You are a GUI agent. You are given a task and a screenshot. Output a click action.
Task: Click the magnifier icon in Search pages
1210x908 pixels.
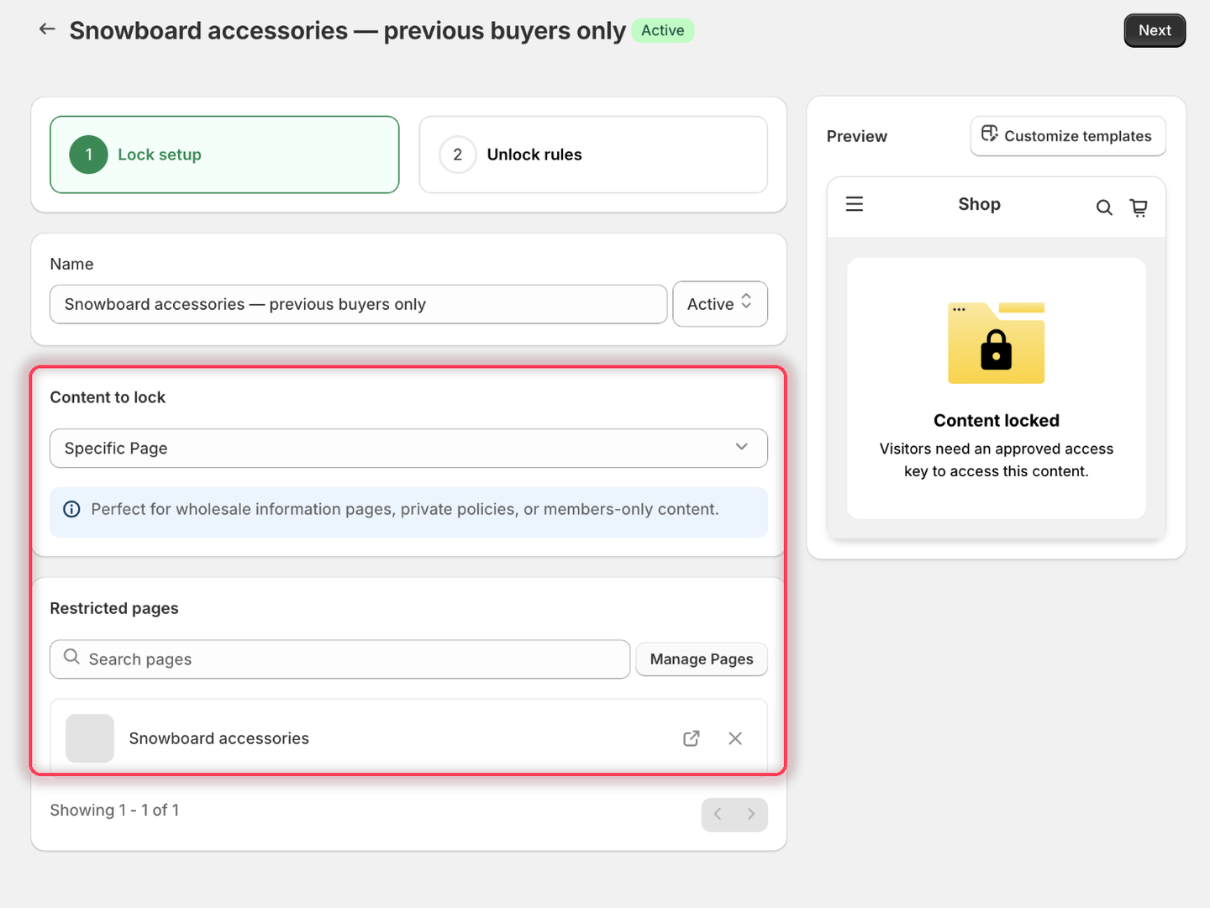click(72, 658)
